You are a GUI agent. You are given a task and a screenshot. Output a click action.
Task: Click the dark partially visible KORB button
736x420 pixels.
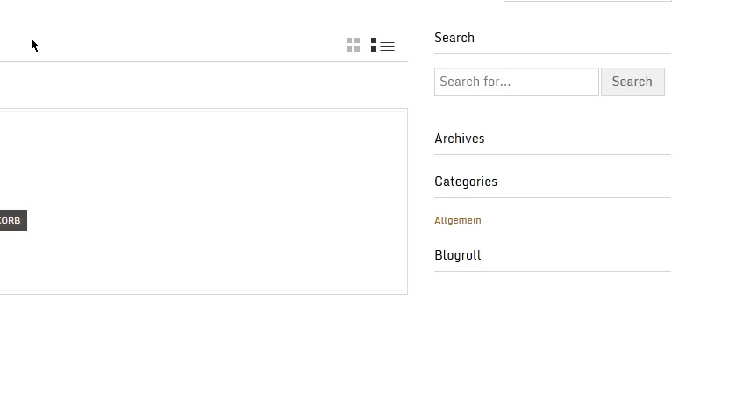pyautogui.click(x=13, y=221)
